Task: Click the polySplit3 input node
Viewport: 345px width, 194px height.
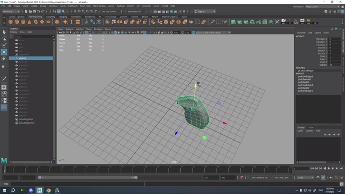Action: click(304, 82)
